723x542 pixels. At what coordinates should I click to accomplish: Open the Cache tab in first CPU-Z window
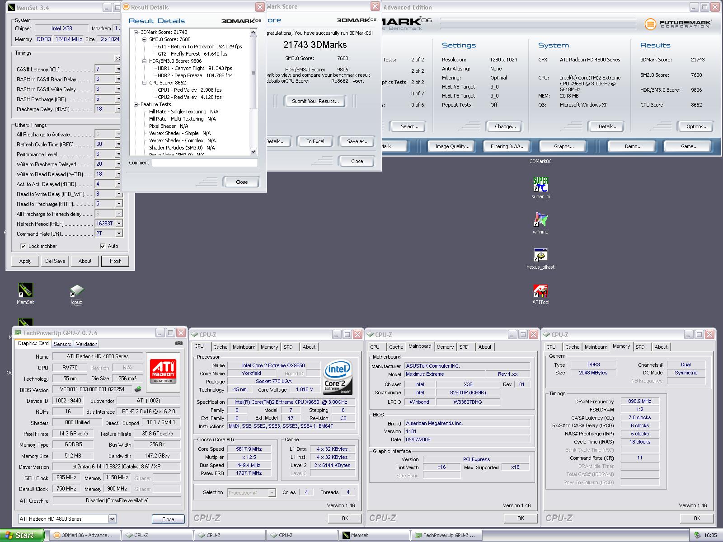coord(221,347)
